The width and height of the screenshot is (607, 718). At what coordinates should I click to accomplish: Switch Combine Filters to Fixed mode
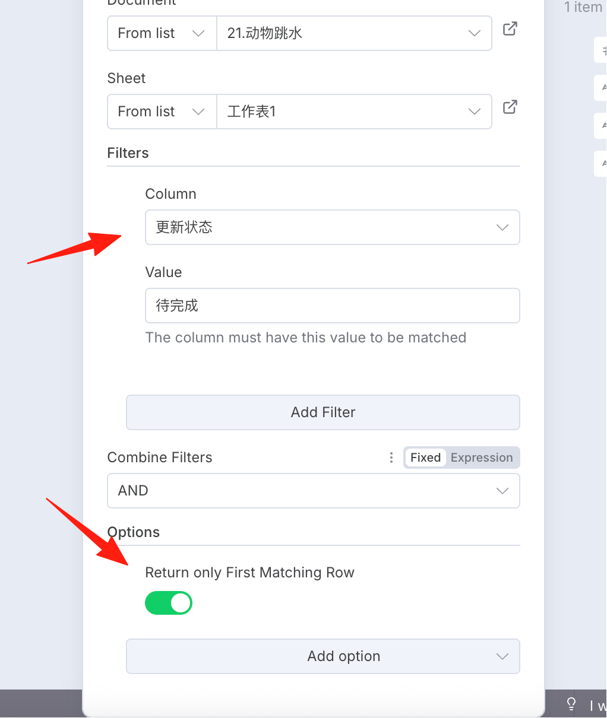[425, 458]
